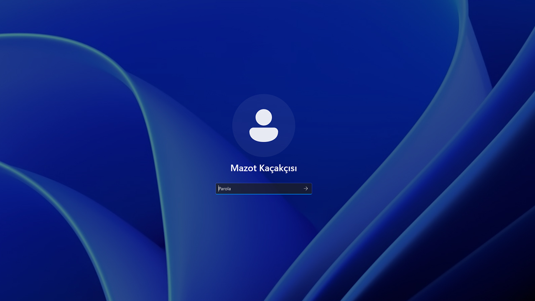Viewport: 535px width, 301px height.
Task: Click the word Kaçakçısı in the username
Action: coord(278,168)
